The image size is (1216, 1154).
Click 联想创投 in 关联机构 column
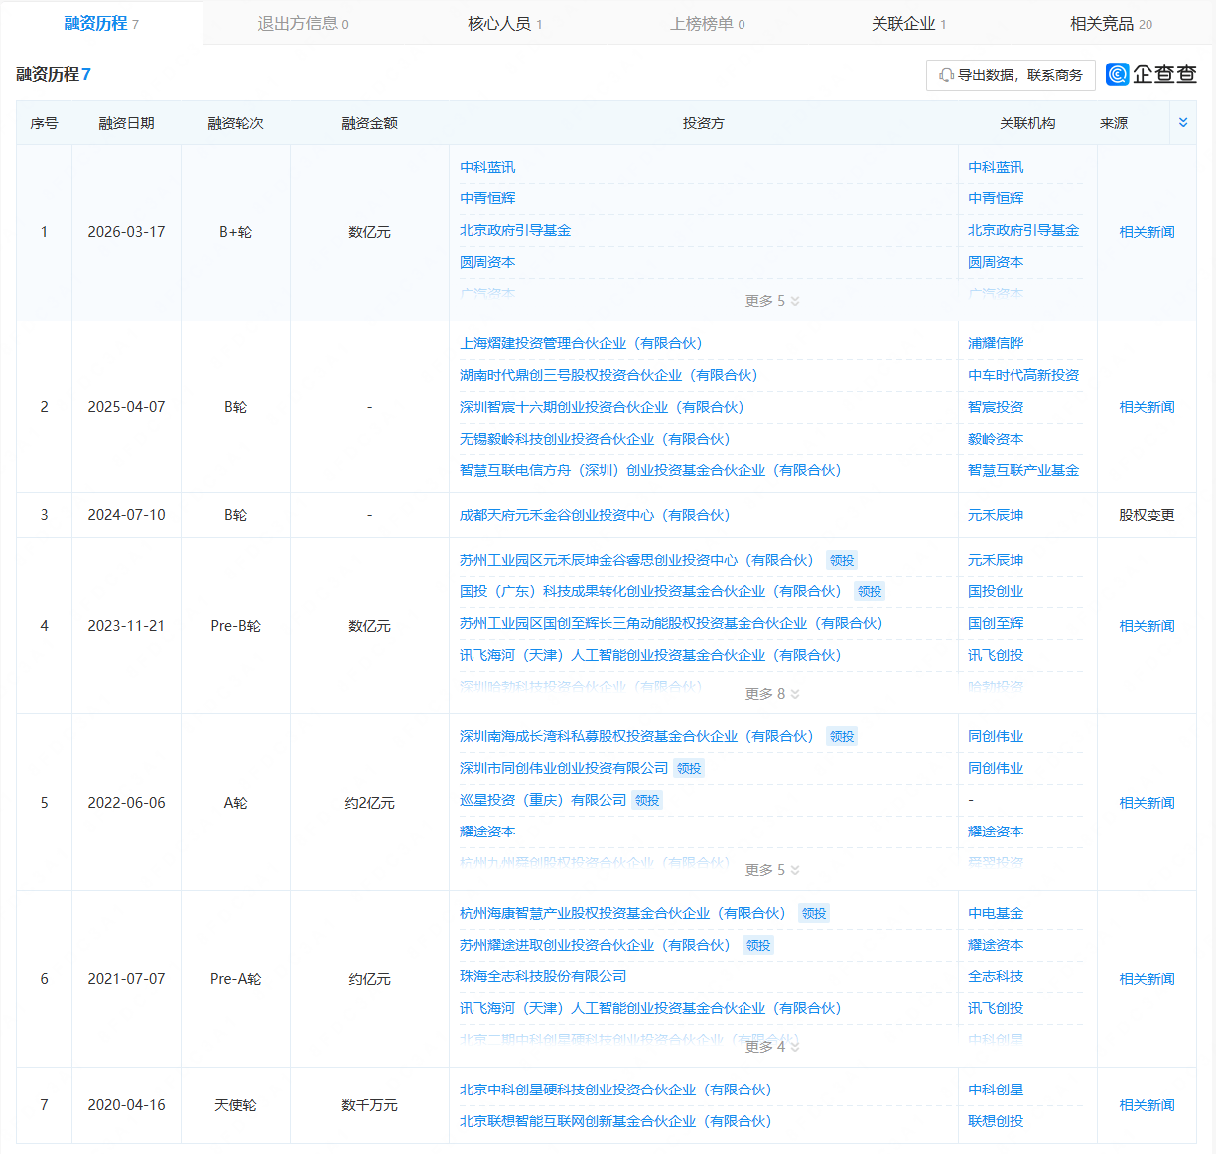point(996,1121)
